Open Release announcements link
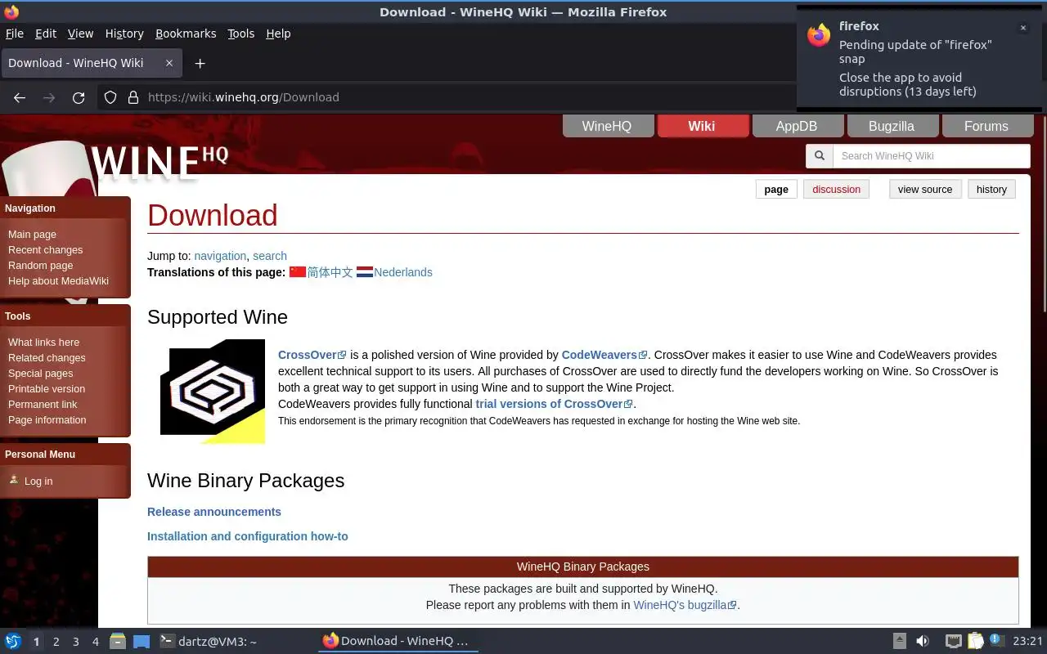 (214, 512)
